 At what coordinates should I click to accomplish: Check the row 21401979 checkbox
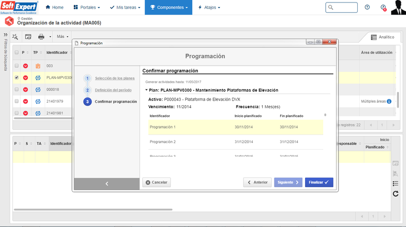tap(17, 101)
